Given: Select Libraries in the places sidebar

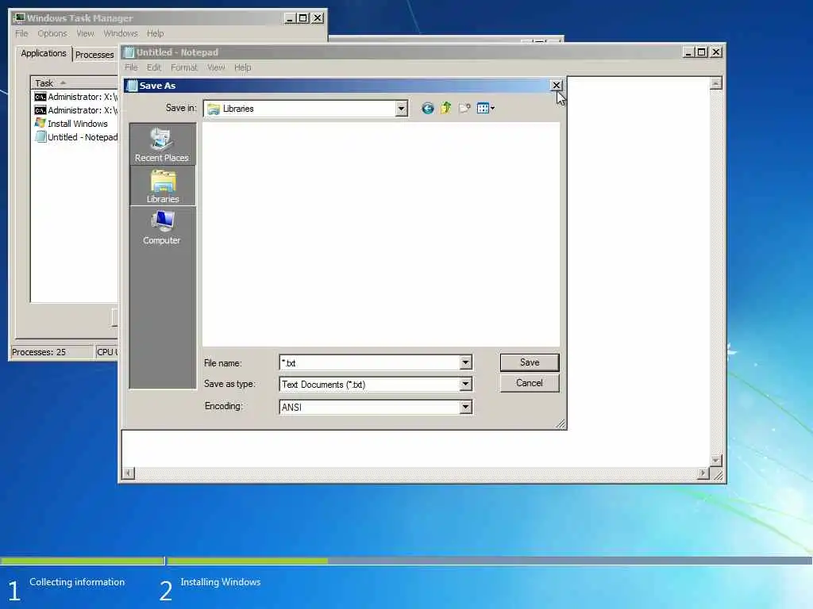Looking at the screenshot, I should coord(162,186).
